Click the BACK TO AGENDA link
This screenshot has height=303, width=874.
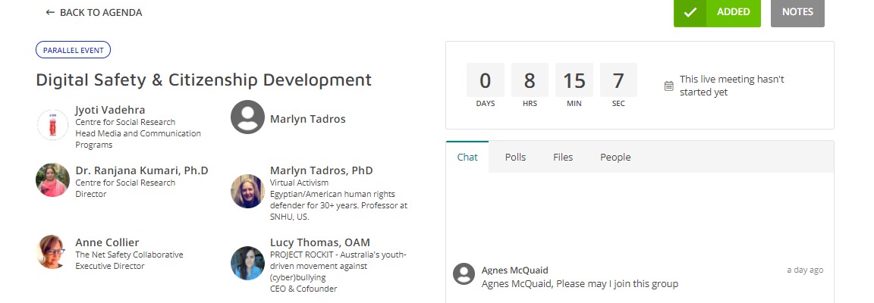tap(93, 12)
